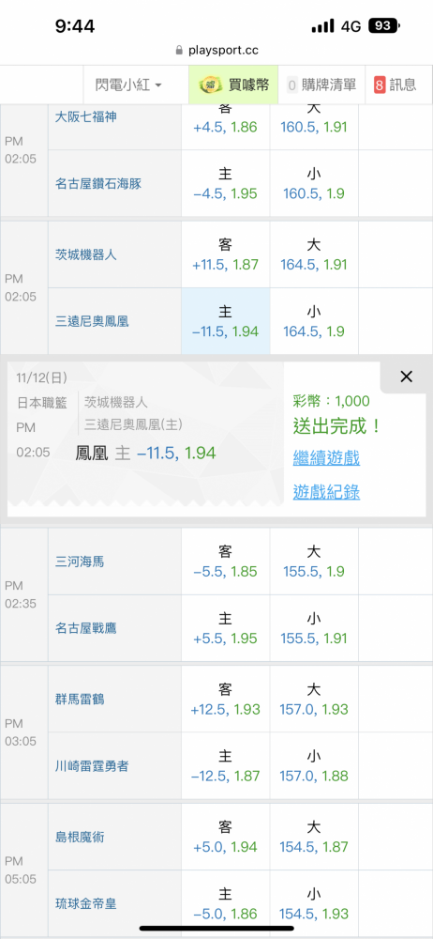This screenshot has height=939, width=433.
Task: Tap the 0 counter on 購牌清單
Action: (x=291, y=85)
